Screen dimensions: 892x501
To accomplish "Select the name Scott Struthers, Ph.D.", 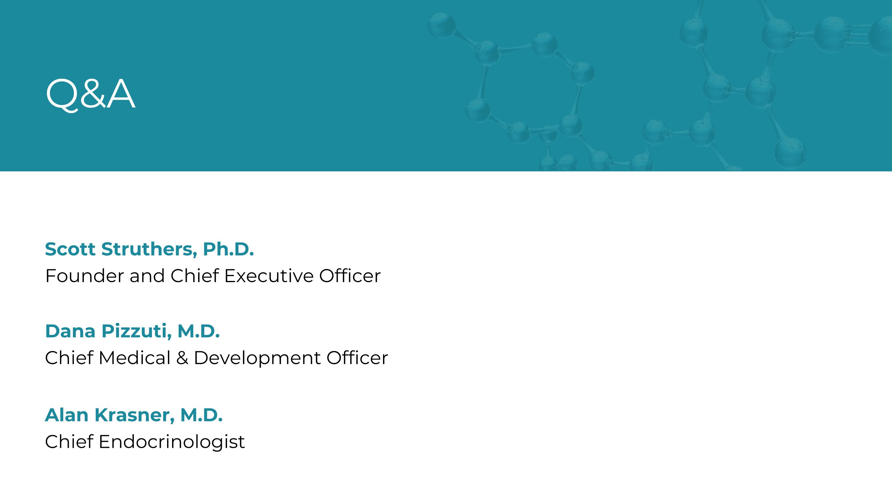I will (x=149, y=249).
